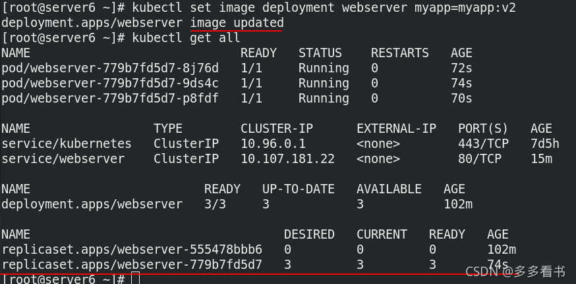Screen dimensions: 576x284
Task: Select deployment.apps/webserver name
Action: coord(92,204)
